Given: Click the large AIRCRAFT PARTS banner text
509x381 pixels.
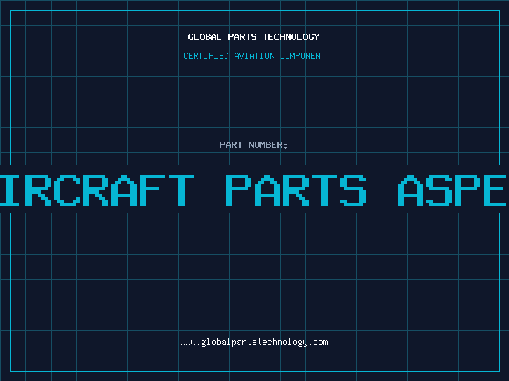Looking at the screenshot, I should coord(254,190).
